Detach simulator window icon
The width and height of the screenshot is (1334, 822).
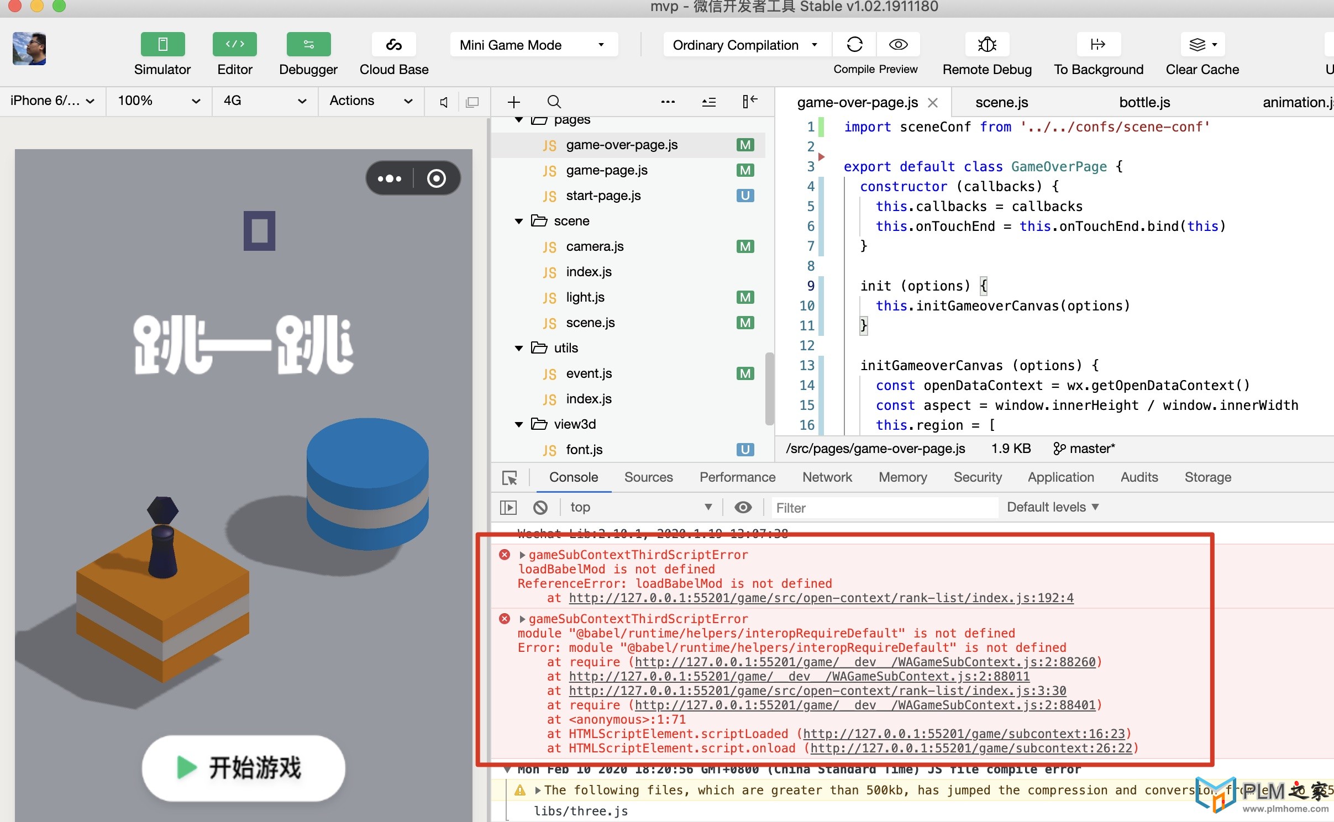click(472, 102)
